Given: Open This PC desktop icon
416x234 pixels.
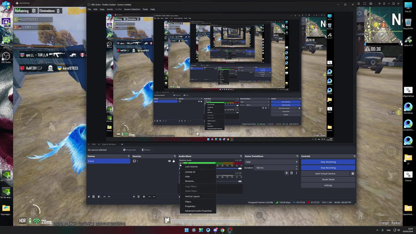Looking at the screenshot, I should pyautogui.click(x=408, y=7).
